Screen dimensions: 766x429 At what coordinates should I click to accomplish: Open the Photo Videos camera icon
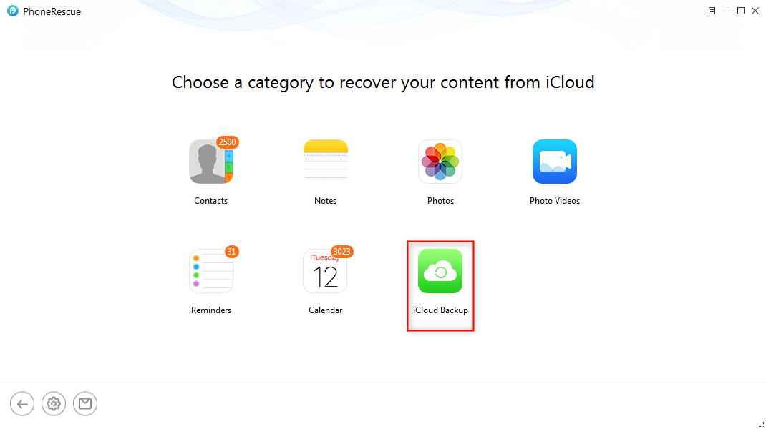(555, 162)
